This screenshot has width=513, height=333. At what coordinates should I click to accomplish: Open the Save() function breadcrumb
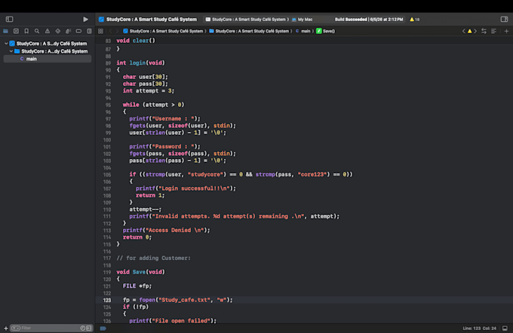326,31
